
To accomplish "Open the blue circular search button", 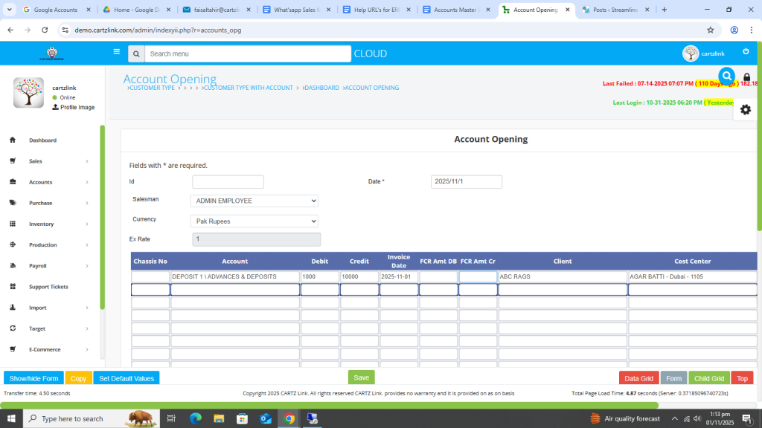I will 726,76.
